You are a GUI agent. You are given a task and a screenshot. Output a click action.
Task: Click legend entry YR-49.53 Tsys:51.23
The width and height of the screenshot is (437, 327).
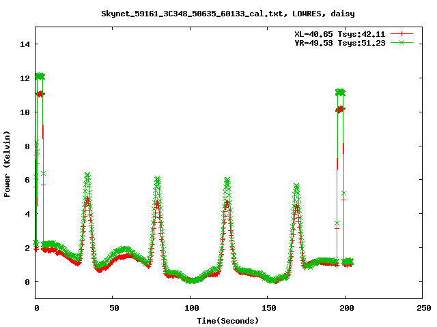(x=340, y=43)
